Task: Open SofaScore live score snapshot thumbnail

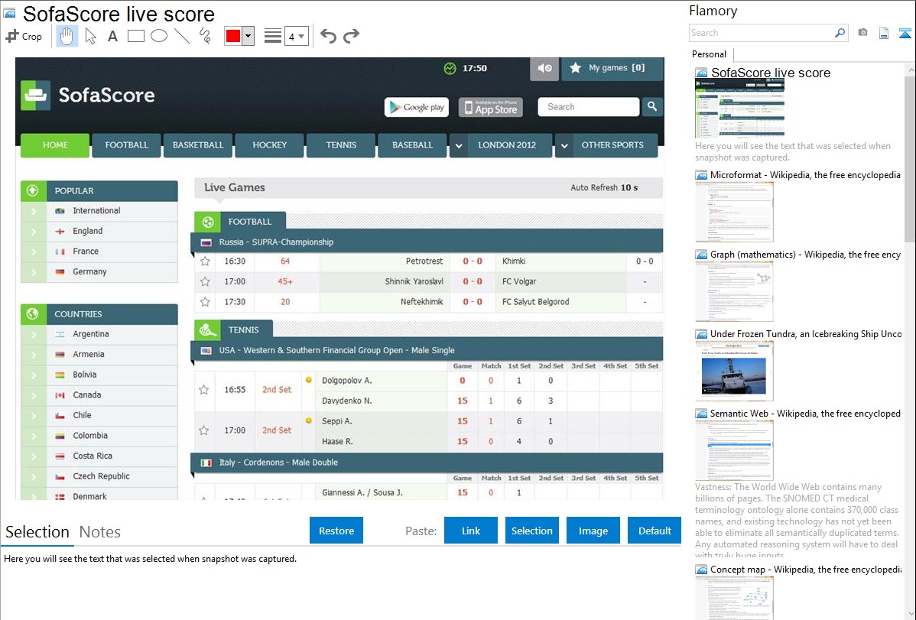Action: click(739, 109)
